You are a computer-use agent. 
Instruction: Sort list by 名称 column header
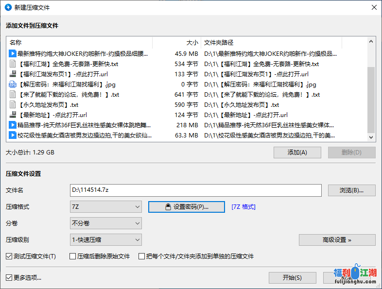click(78, 43)
